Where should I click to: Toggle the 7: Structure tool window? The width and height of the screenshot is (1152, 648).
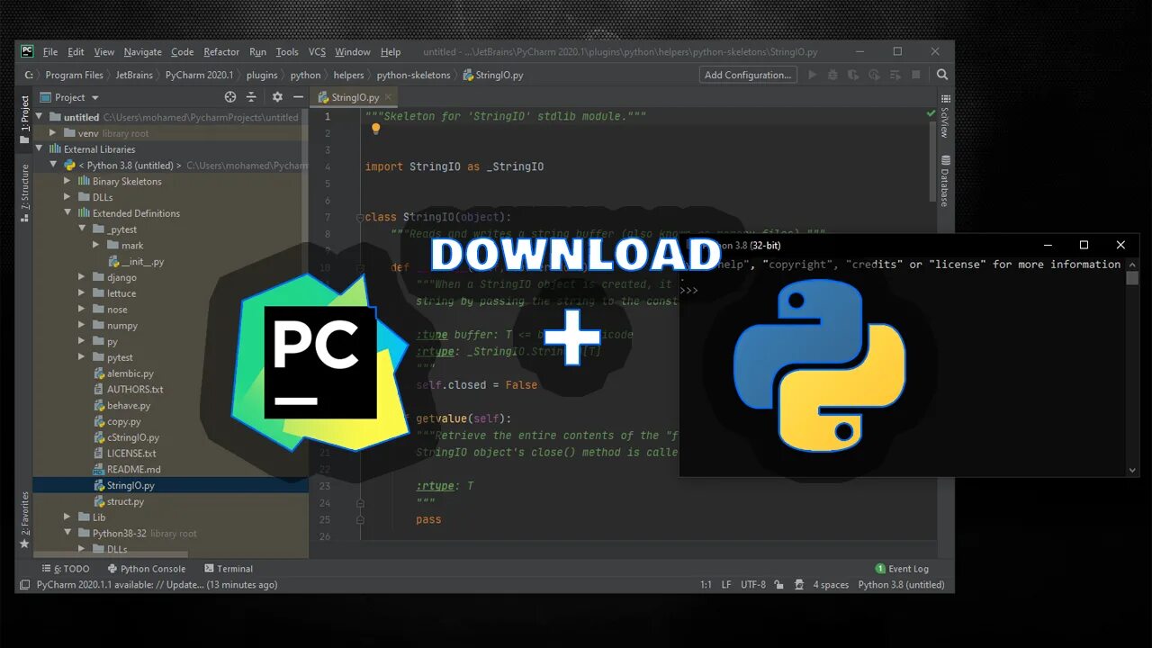tap(25, 193)
